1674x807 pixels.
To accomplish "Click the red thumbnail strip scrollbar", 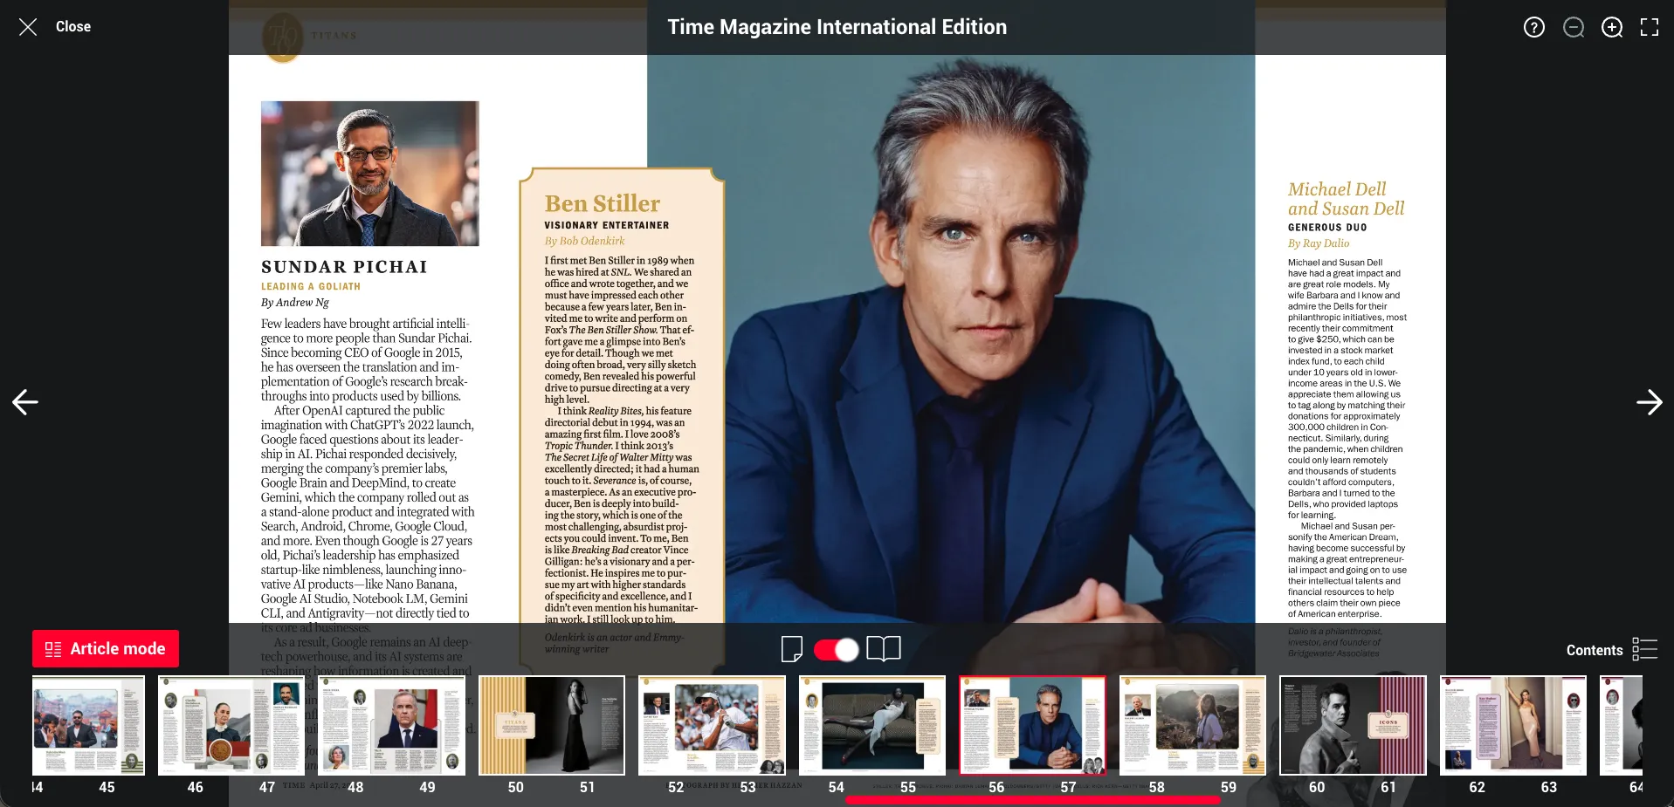I will coord(1032,799).
